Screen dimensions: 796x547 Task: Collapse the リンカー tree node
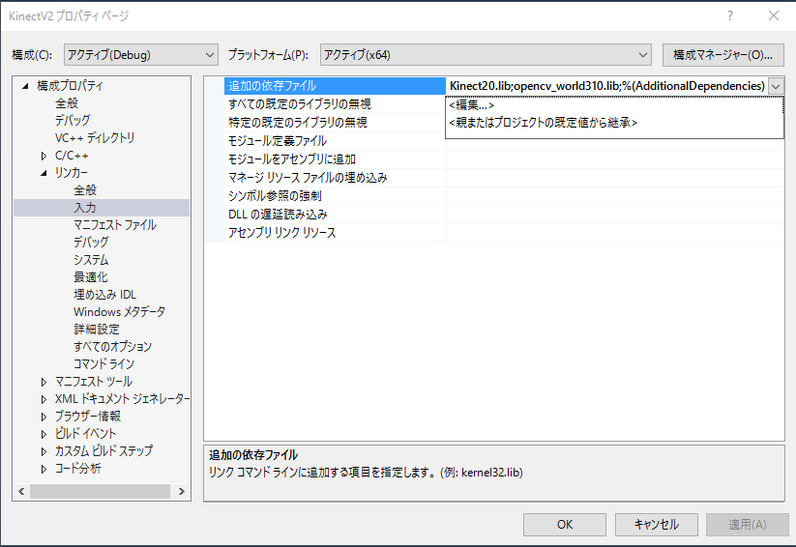(x=44, y=173)
